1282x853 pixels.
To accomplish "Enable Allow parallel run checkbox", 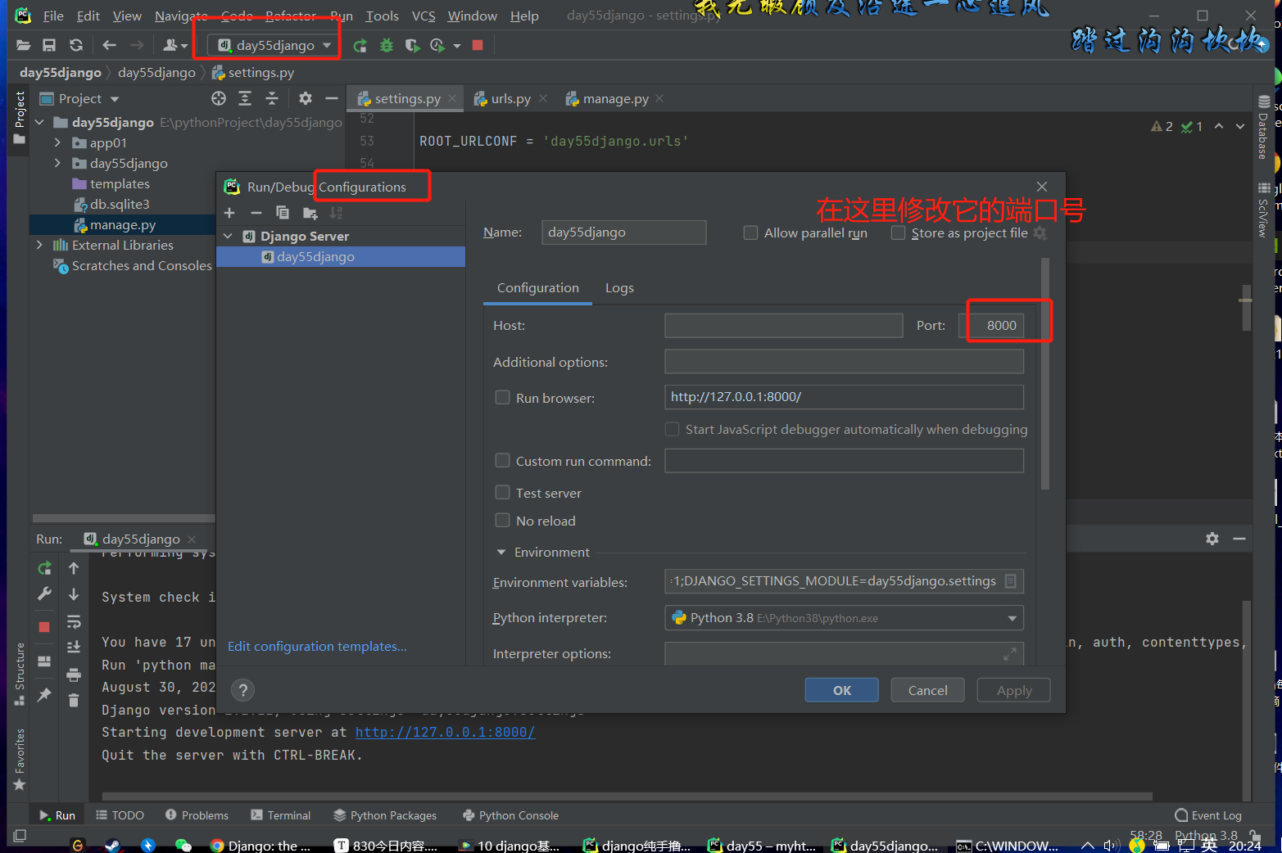I will [750, 233].
